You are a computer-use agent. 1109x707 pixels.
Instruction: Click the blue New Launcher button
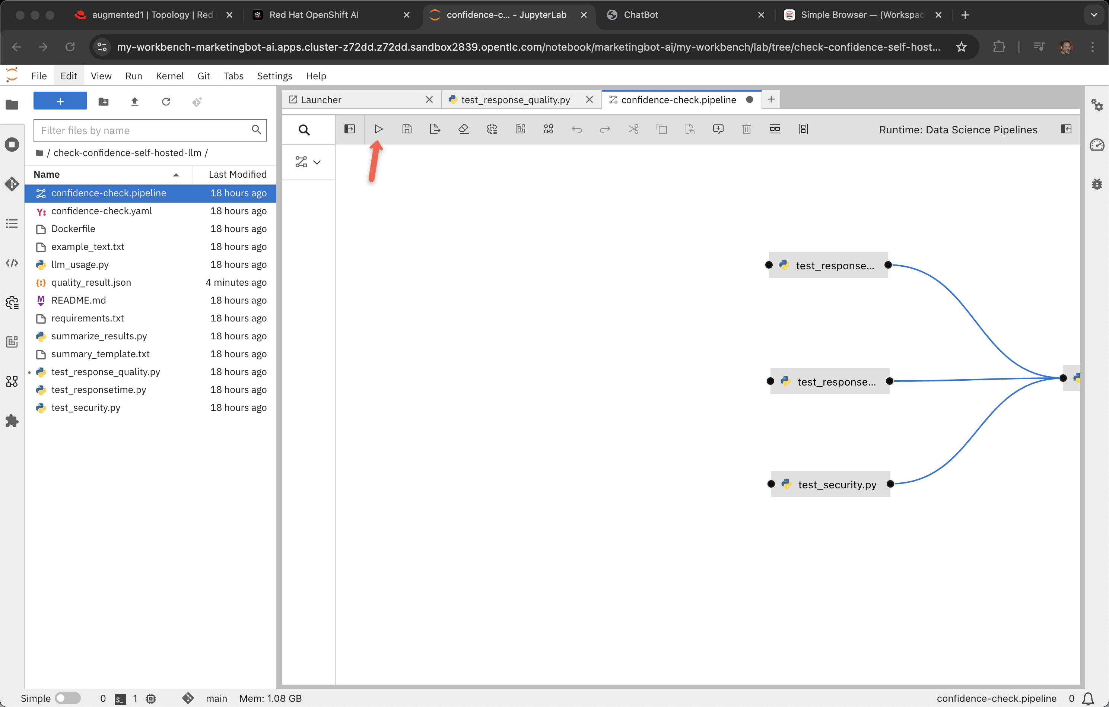(60, 101)
